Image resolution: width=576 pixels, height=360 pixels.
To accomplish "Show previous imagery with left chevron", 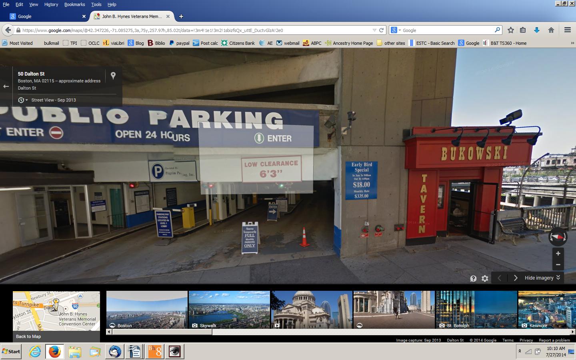I will (x=499, y=278).
